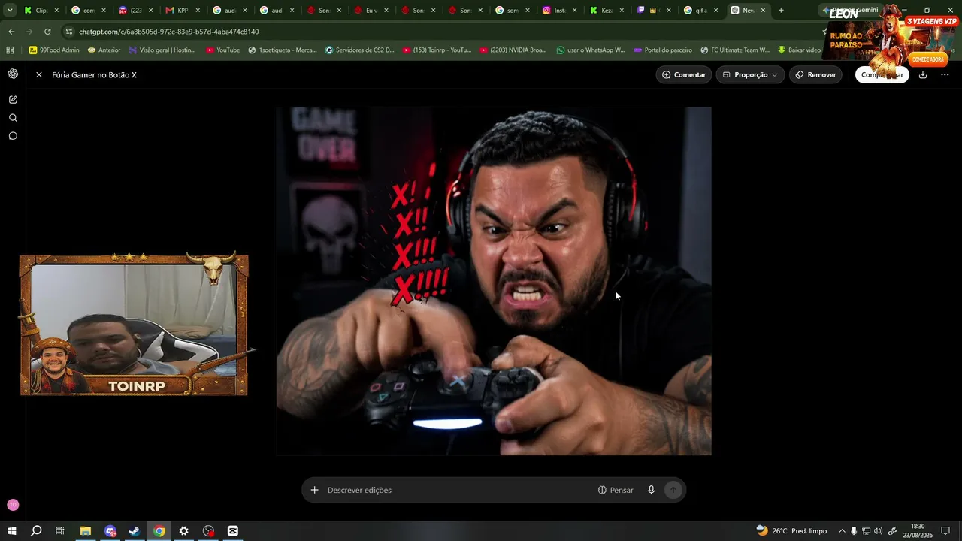Open the (2203) NVIDIA Broadcast bookmark
Viewport: 962px width, 541px height.
(x=513, y=50)
